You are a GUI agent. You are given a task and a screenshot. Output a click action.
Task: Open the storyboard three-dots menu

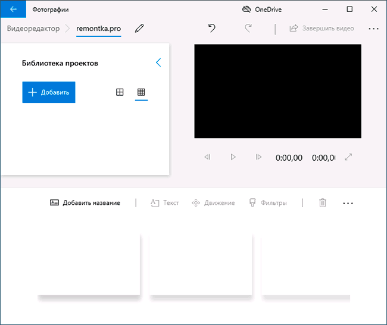(348, 204)
